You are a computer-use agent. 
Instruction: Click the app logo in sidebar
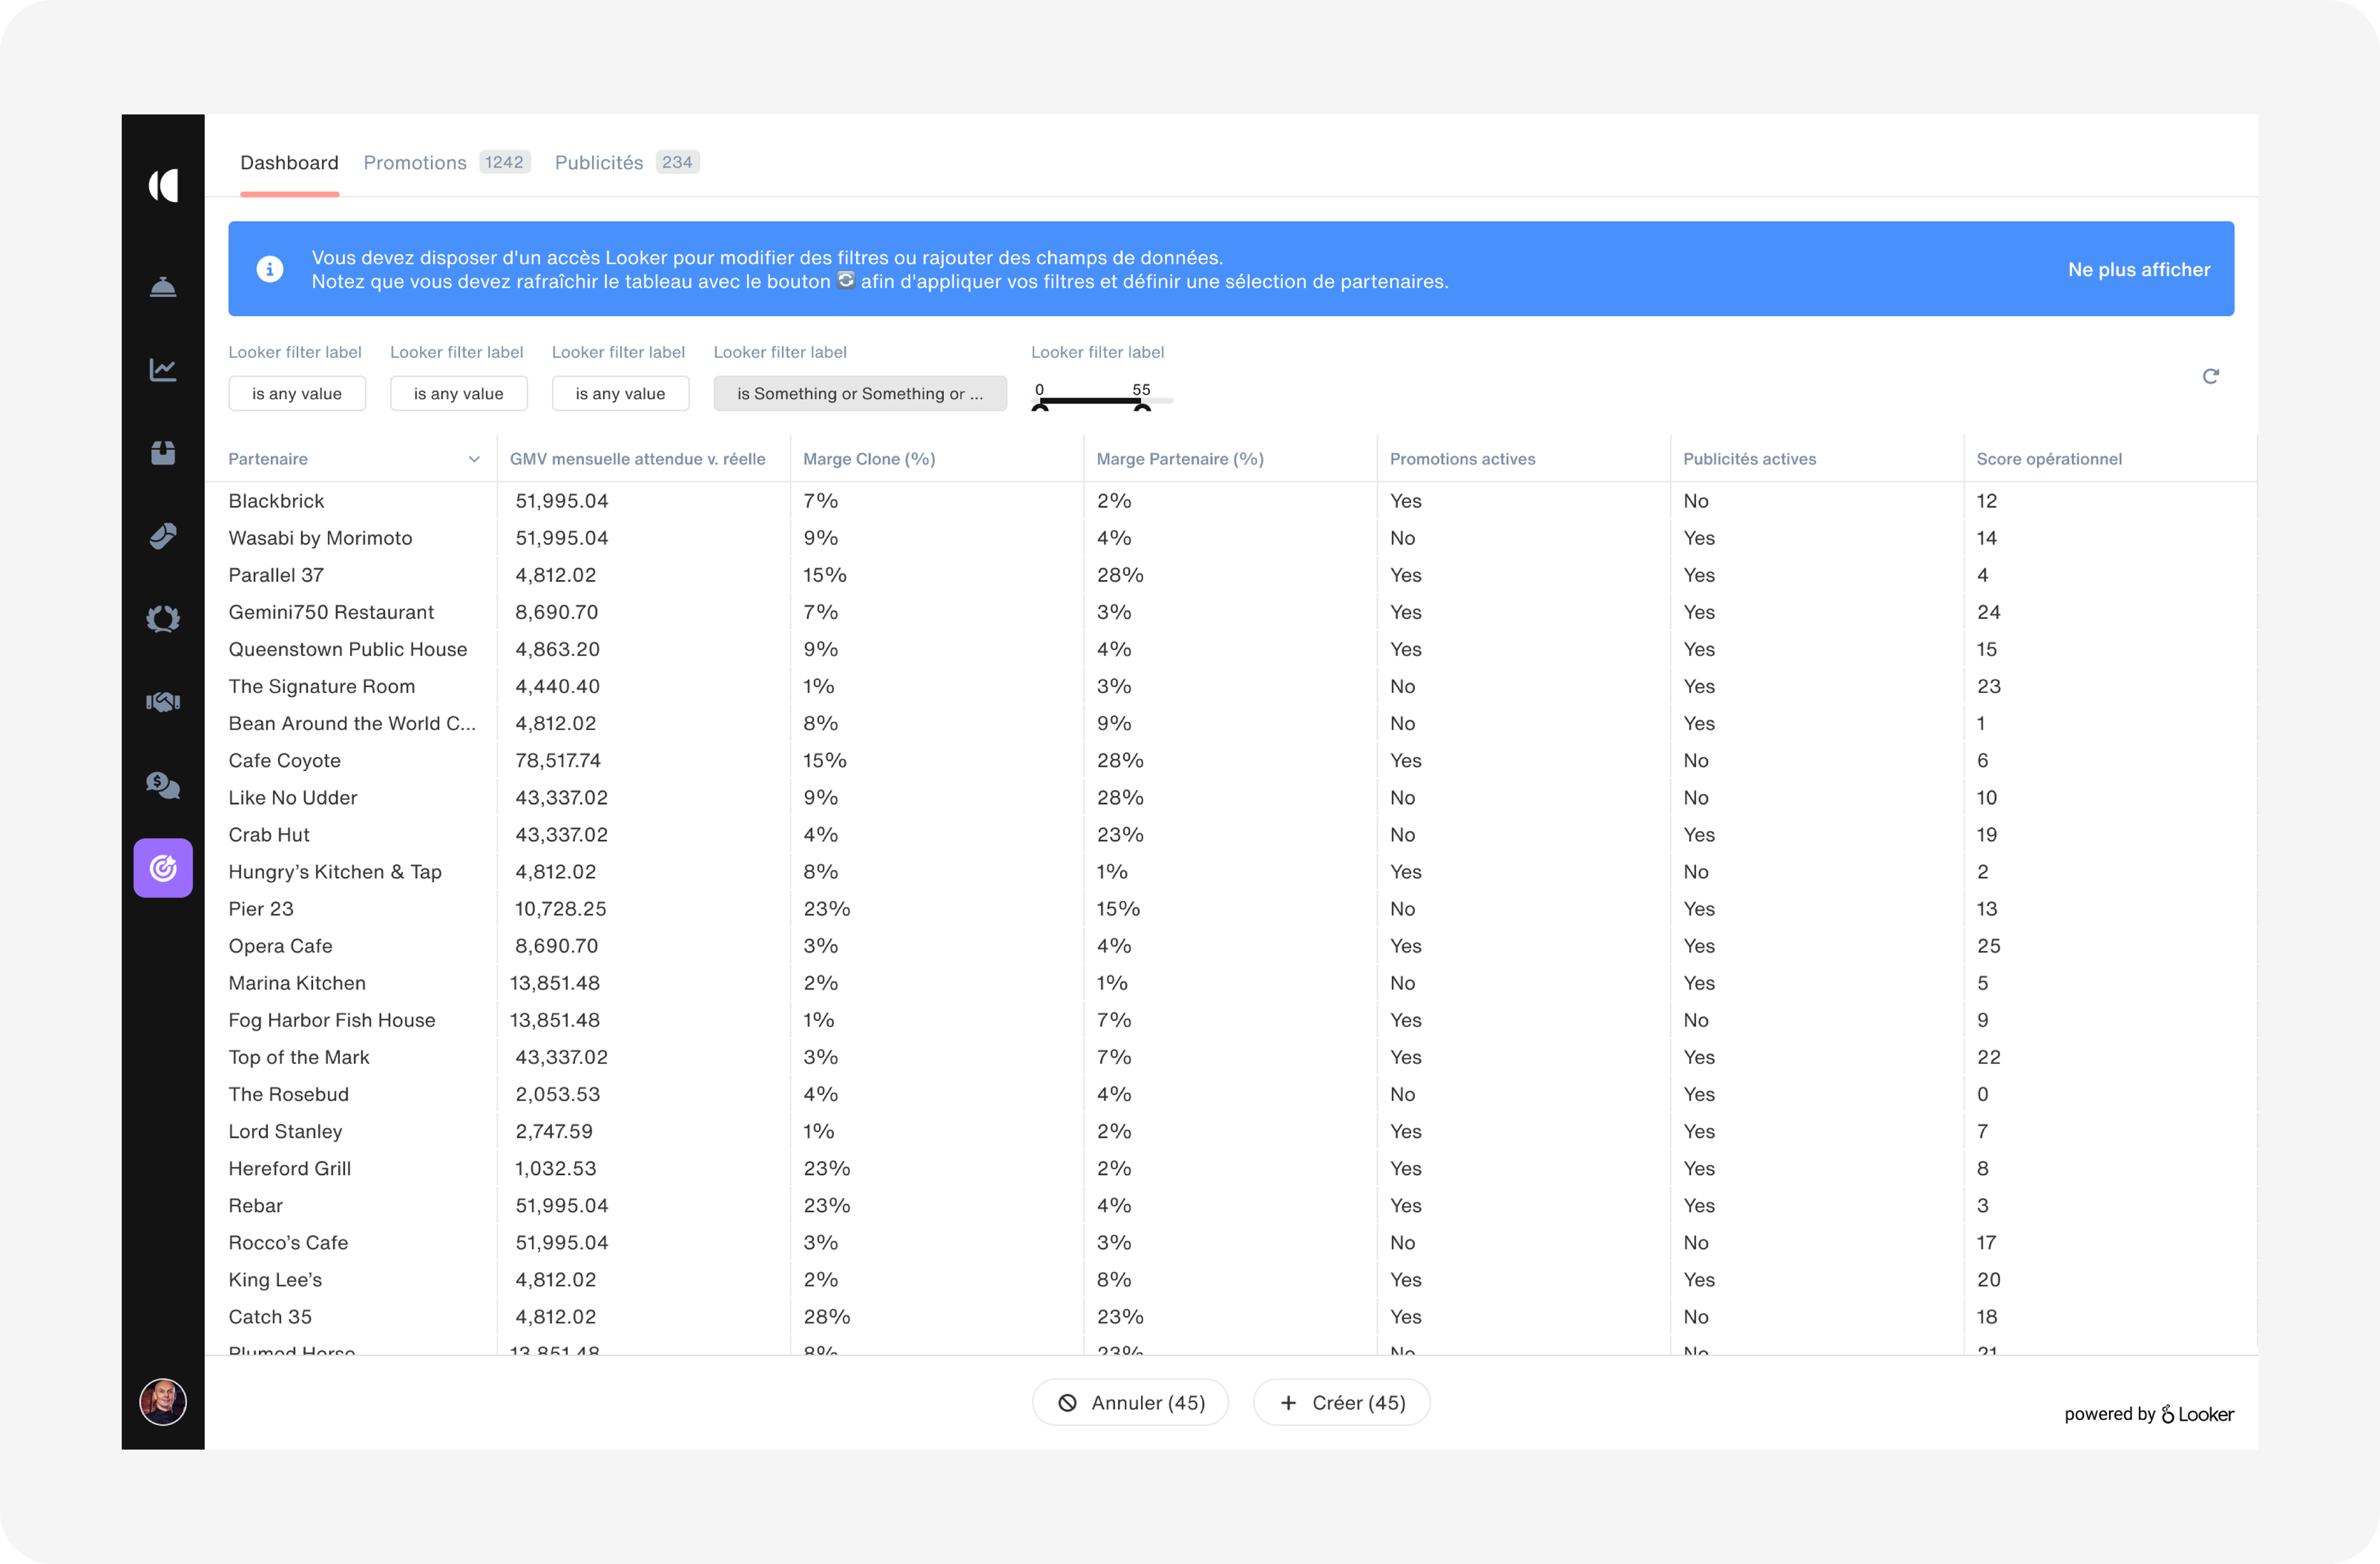click(163, 186)
